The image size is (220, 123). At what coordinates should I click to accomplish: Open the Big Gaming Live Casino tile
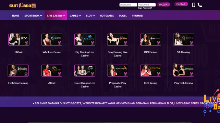(85, 39)
